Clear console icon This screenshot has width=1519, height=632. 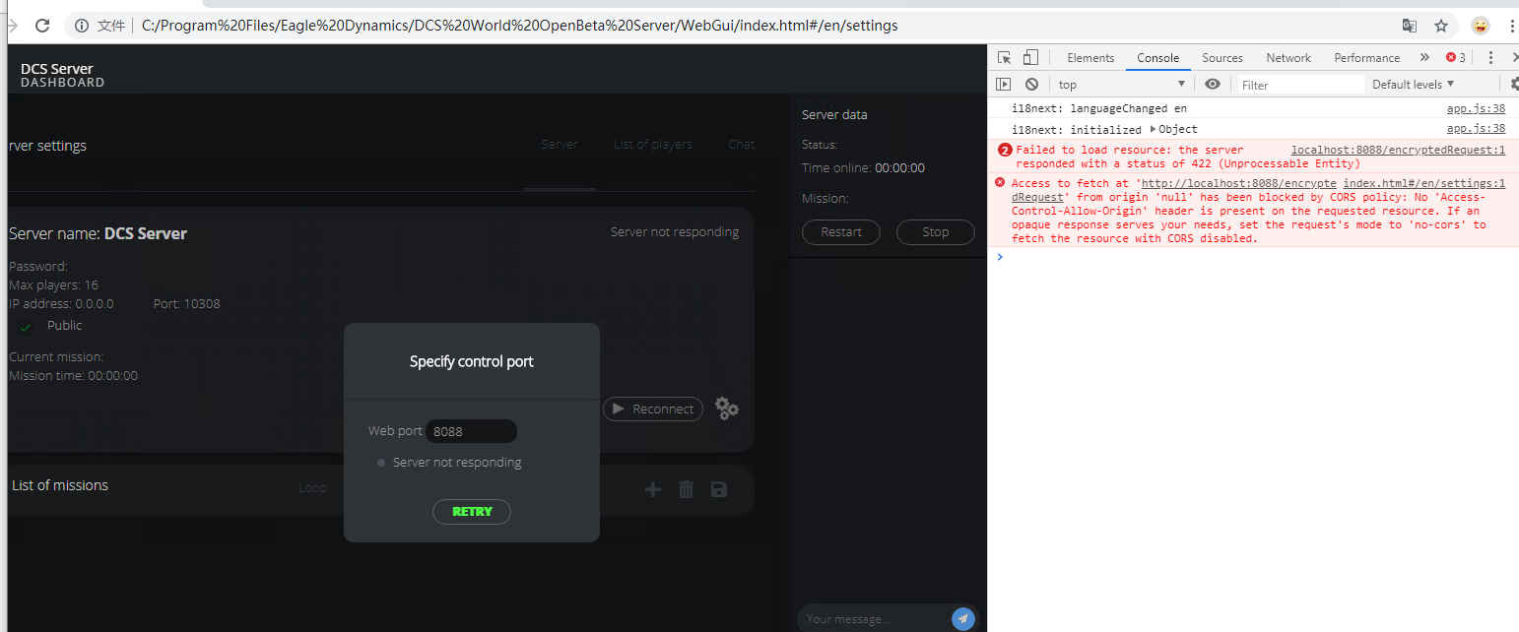point(1031,85)
